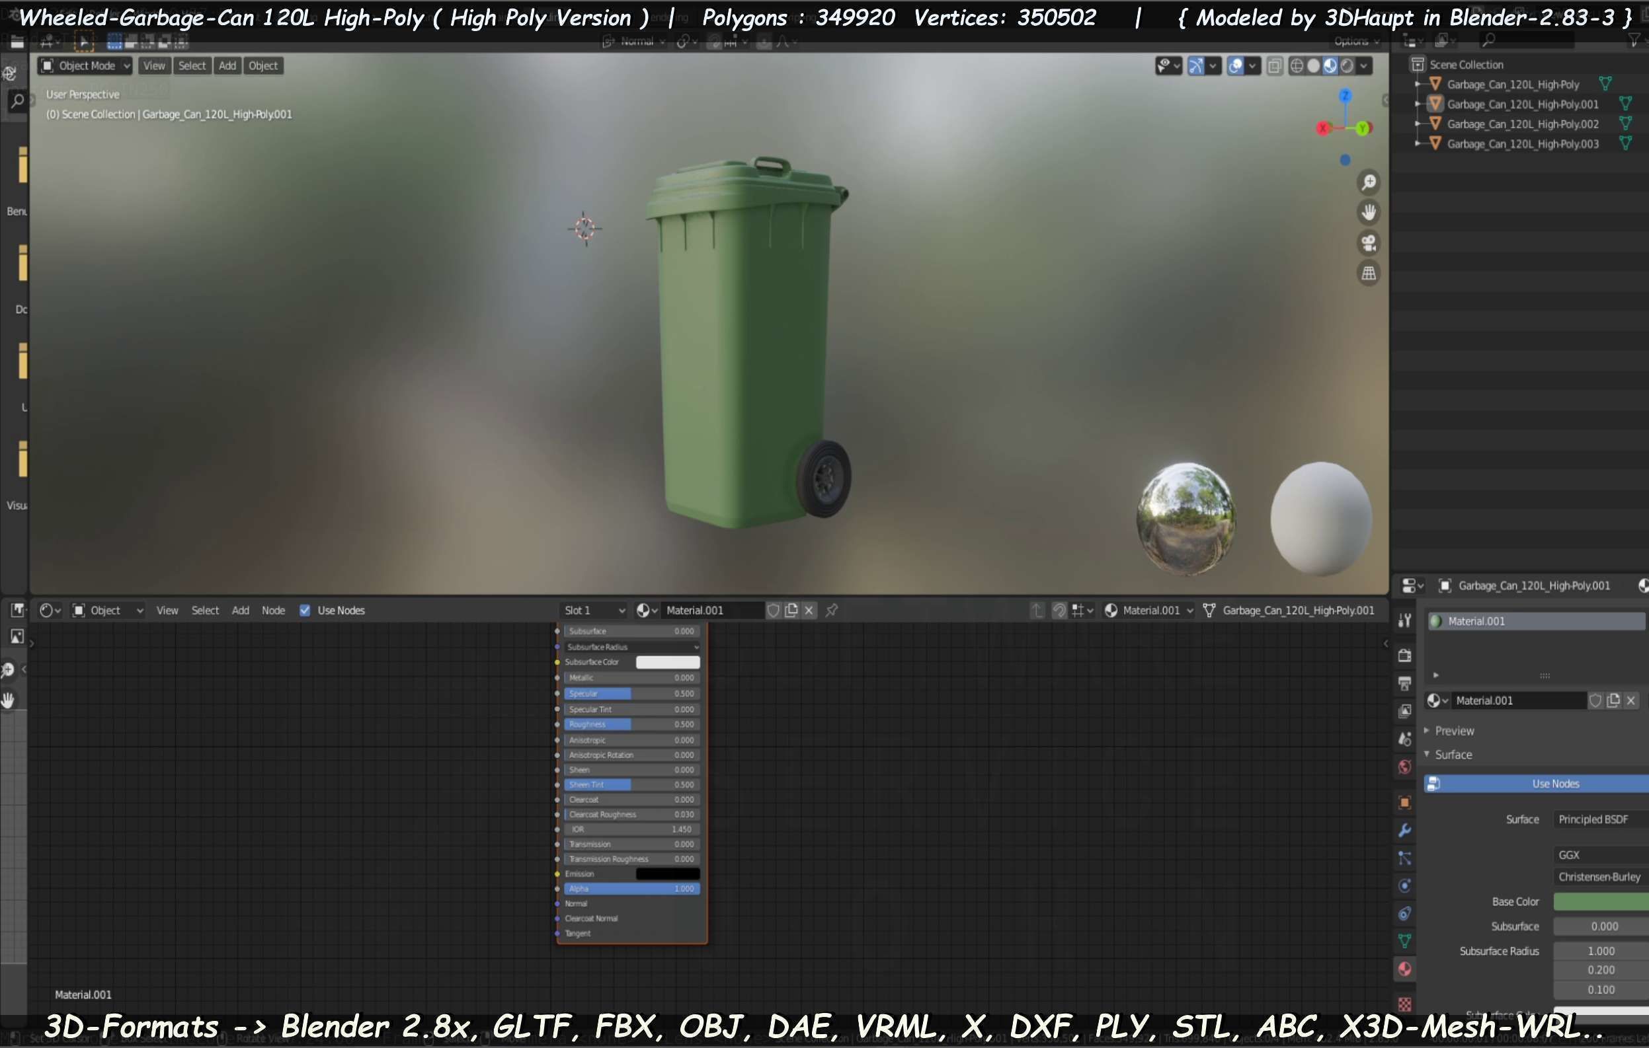
Task: Select Material.001 slot in material list
Action: [x=1536, y=621]
